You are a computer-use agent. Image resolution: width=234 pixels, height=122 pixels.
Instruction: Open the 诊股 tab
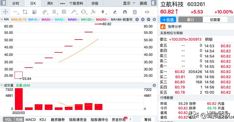95,3
